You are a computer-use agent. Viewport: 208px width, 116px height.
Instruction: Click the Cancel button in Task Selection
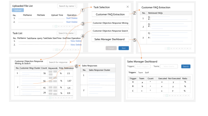click(111, 48)
